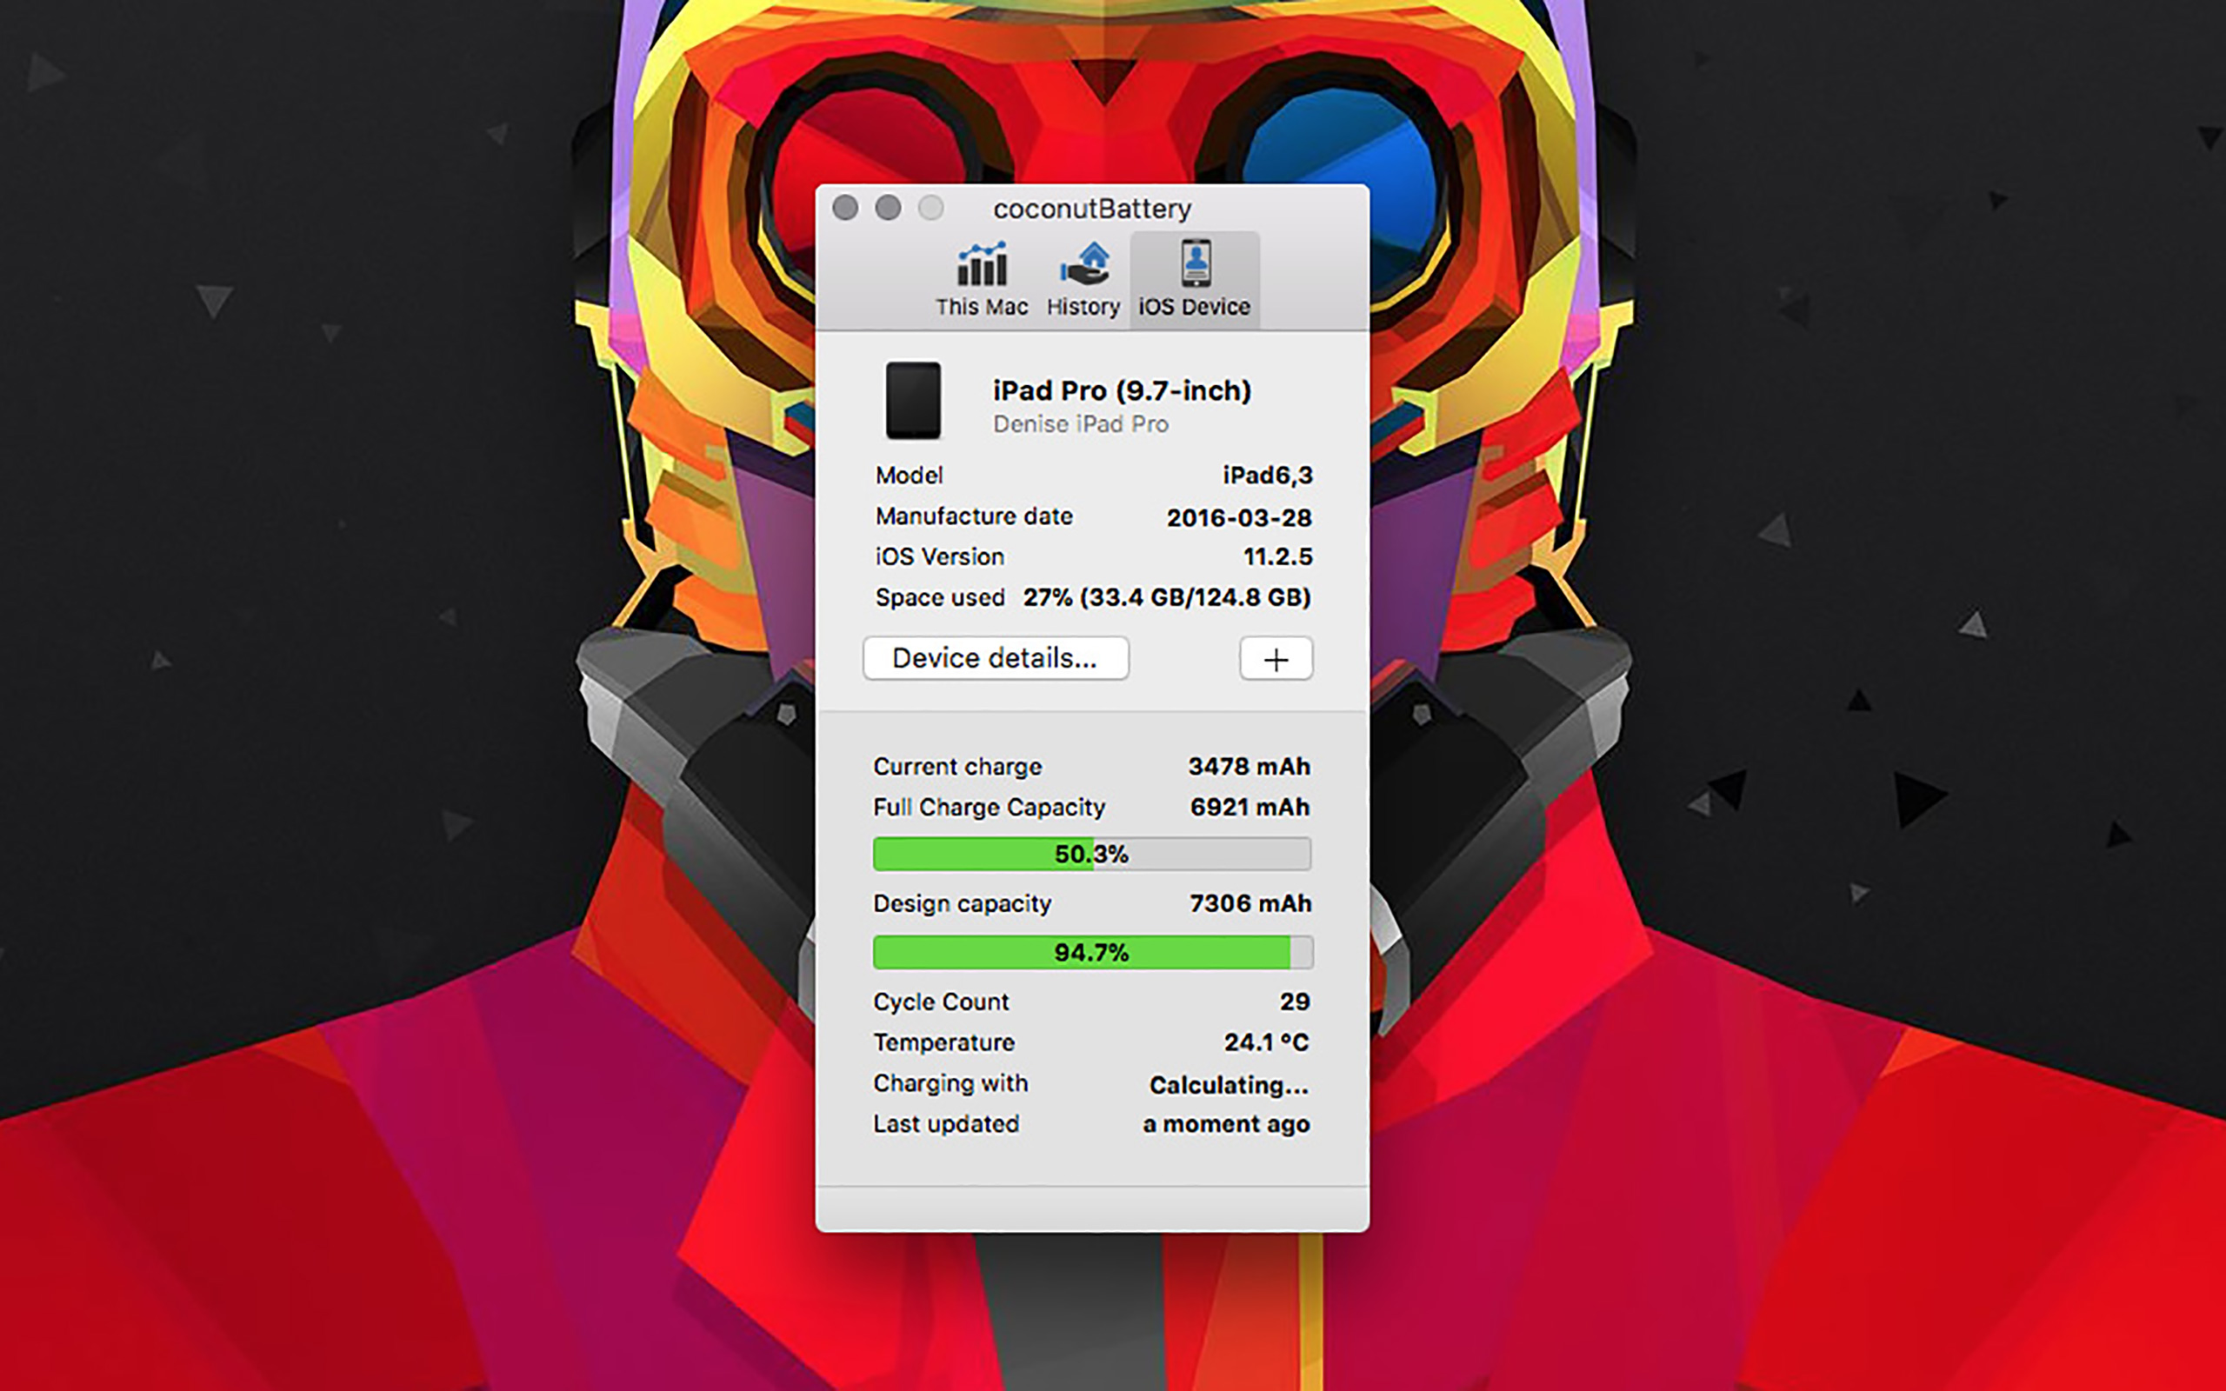This screenshot has height=1391, width=2226.
Task: Click the Denise iPad Pro device name
Action: (x=1081, y=424)
